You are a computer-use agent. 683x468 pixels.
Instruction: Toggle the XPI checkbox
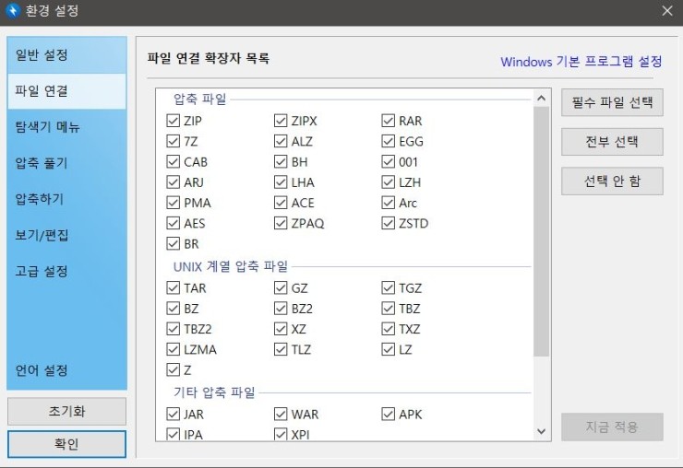[x=281, y=434]
